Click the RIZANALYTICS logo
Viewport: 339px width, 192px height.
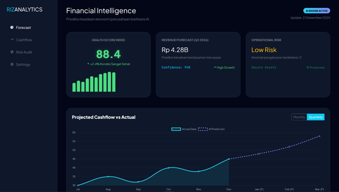(x=24, y=10)
